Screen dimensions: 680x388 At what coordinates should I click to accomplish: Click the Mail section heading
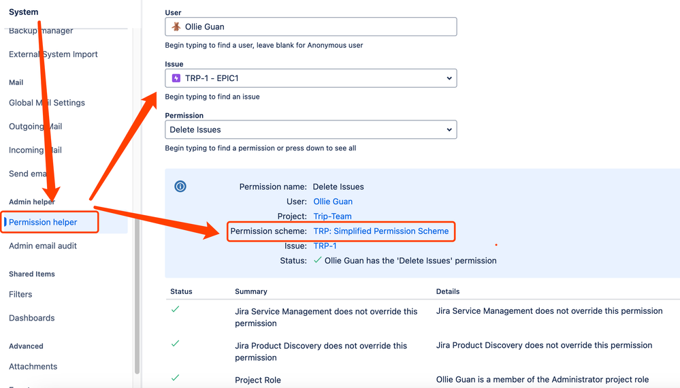coord(16,82)
